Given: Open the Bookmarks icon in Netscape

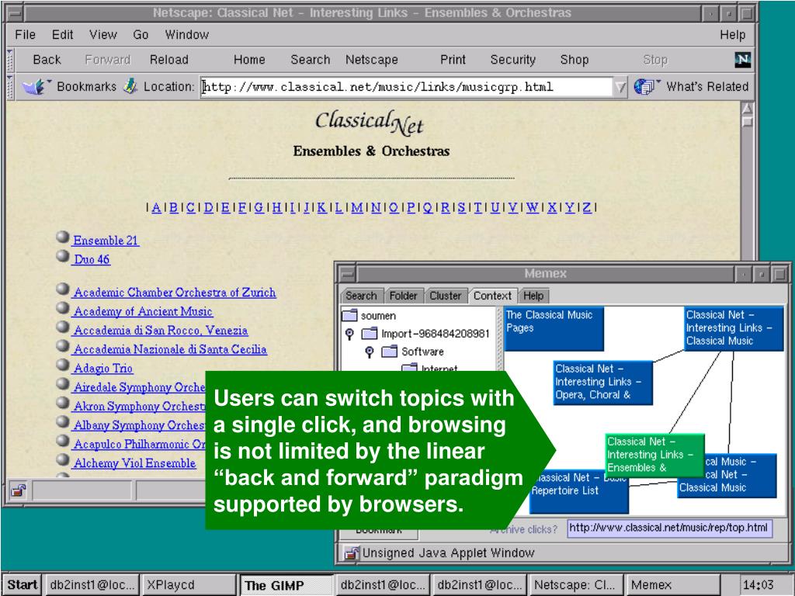Looking at the screenshot, I should pos(34,87).
